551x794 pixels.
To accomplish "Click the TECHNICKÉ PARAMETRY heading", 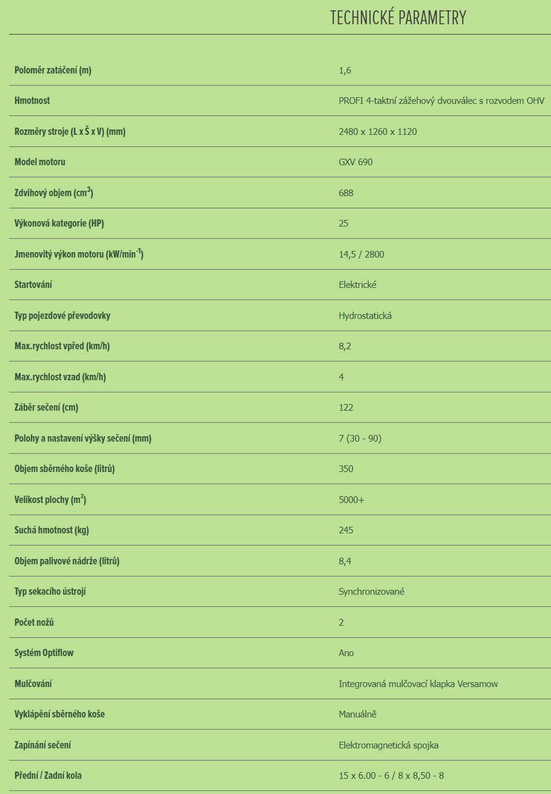I will point(398,18).
